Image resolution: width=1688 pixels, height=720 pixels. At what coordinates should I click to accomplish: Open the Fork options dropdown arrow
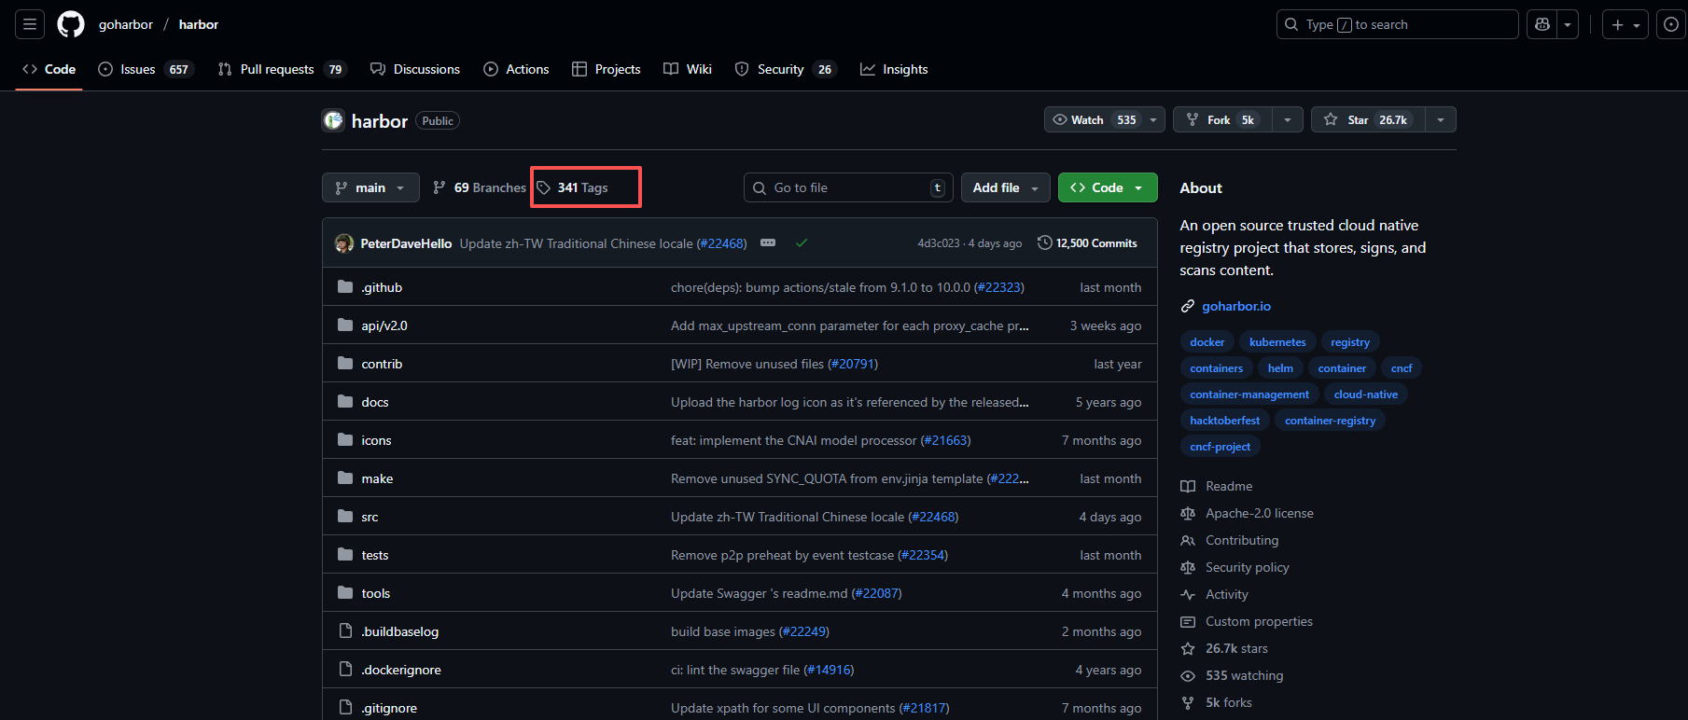tap(1288, 119)
